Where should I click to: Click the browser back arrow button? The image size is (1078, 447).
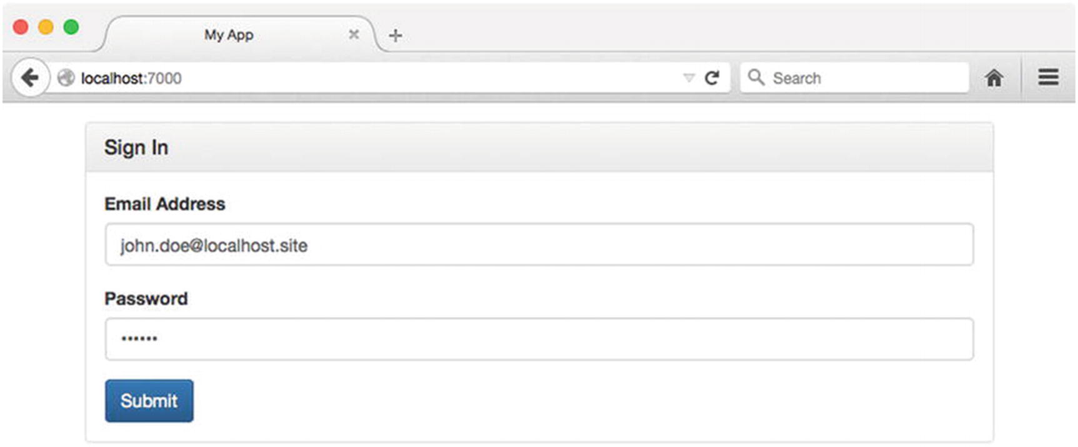point(29,78)
